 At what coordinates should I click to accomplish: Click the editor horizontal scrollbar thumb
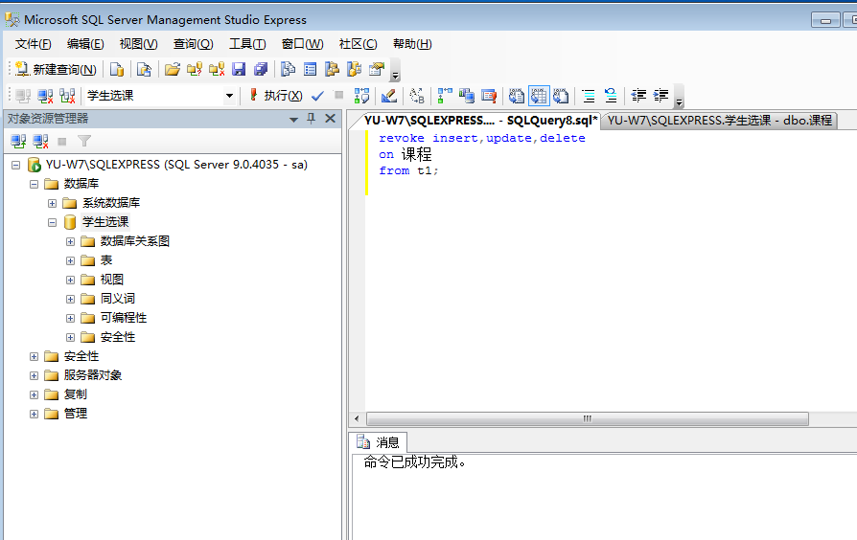click(x=588, y=418)
